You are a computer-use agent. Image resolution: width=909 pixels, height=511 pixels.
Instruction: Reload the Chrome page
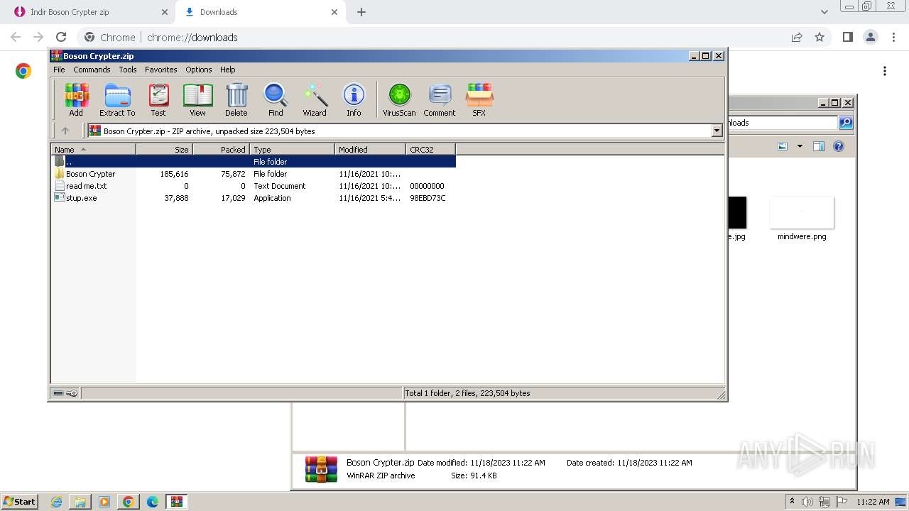pyautogui.click(x=61, y=37)
